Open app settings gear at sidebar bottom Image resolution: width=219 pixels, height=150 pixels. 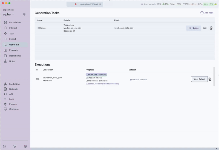point(25,146)
